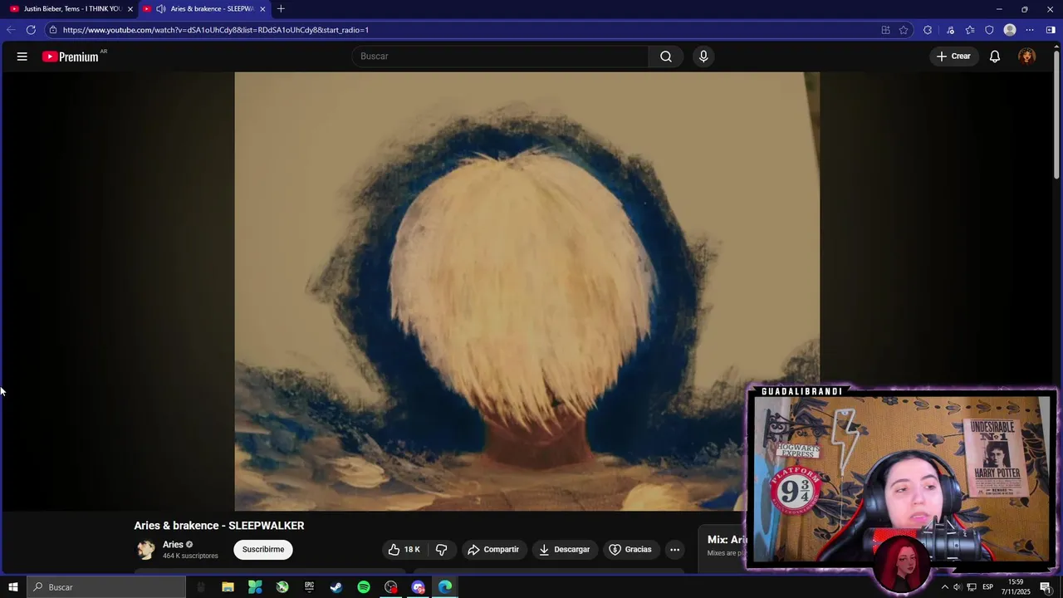This screenshot has width=1063, height=598.
Task: Start voice search with the microphone
Action: click(703, 56)
